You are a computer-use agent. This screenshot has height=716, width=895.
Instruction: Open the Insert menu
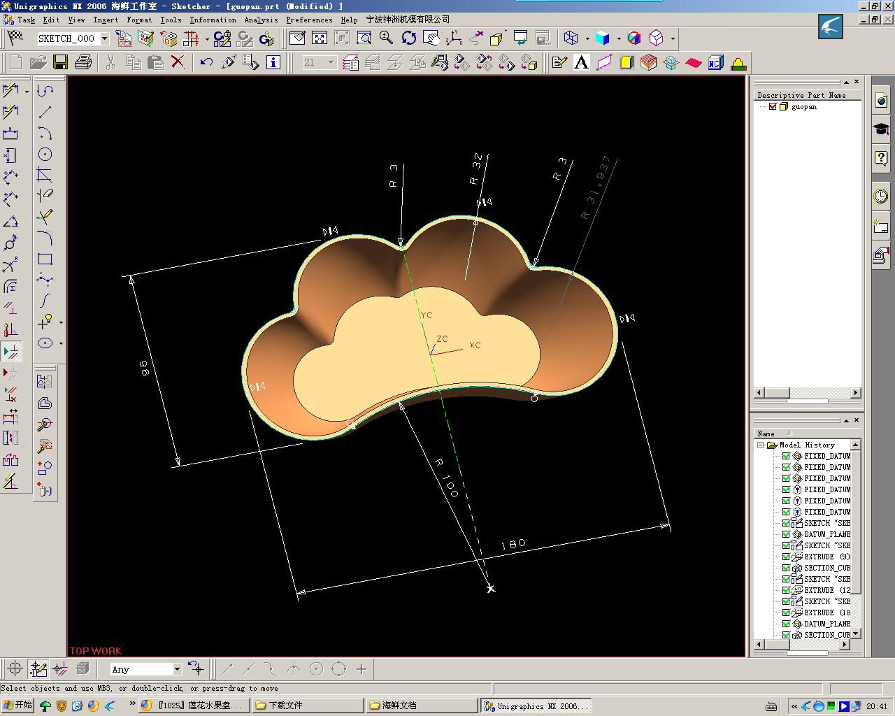(106, 20)
